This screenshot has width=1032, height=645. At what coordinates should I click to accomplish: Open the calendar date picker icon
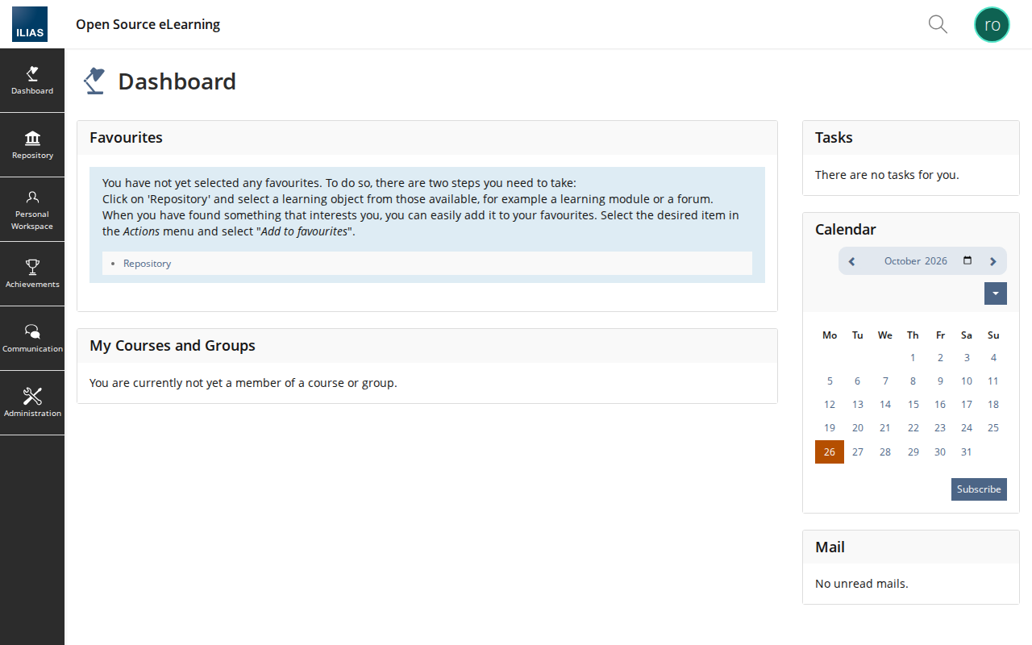tap(967, 260)
